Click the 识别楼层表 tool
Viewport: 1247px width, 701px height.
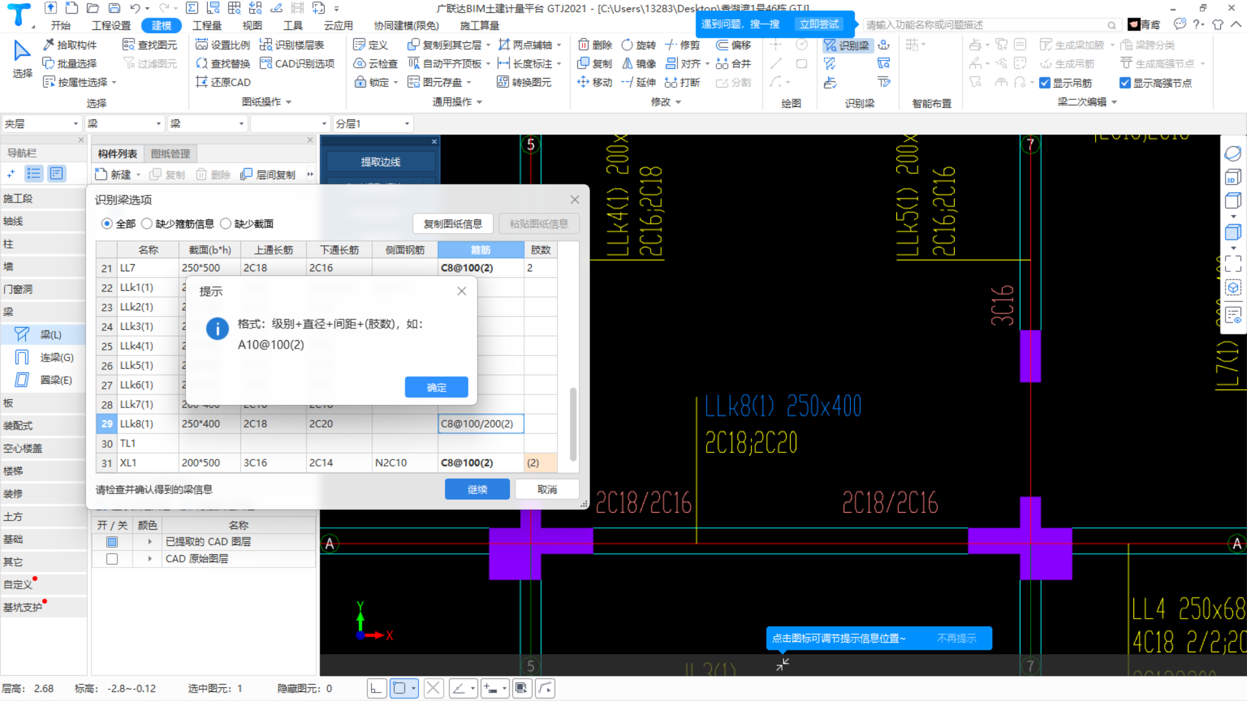point(292,45)
